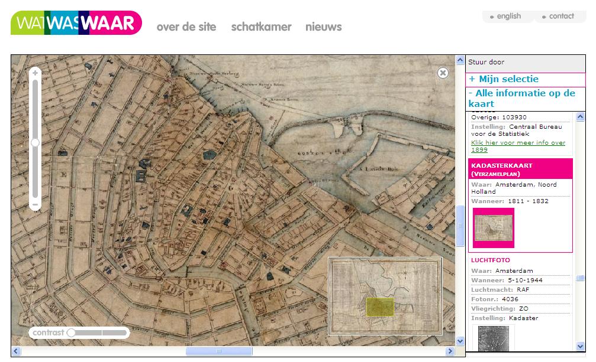The height and width of the screenshot is (362, 596).
Task: Click the info panel scrollbar thumb
Action: click(580, 278)
